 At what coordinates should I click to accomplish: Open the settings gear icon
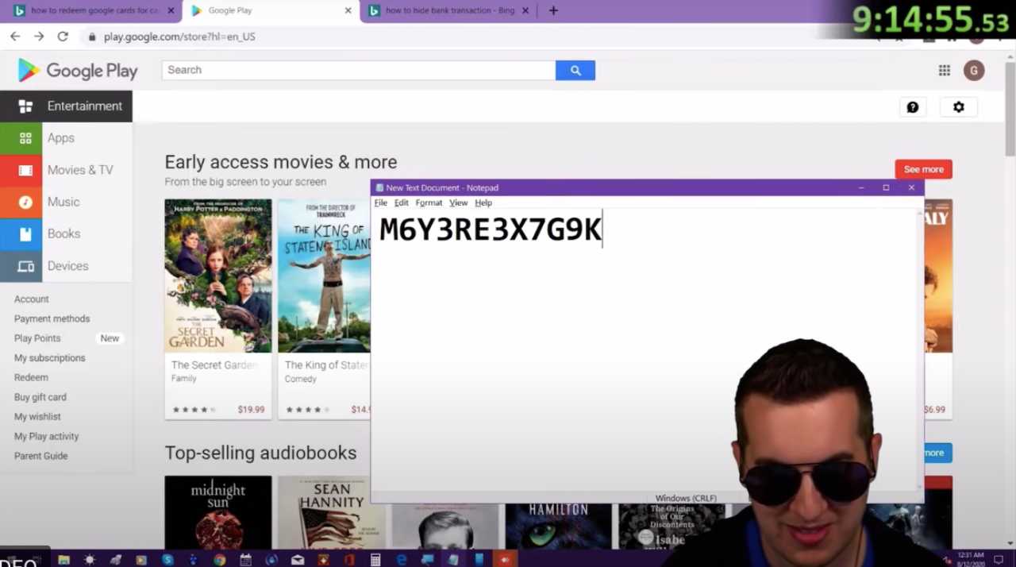959,107
